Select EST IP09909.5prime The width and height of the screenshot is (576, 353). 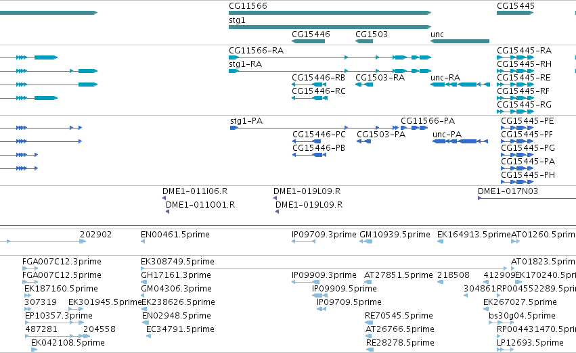click(319, 296)
